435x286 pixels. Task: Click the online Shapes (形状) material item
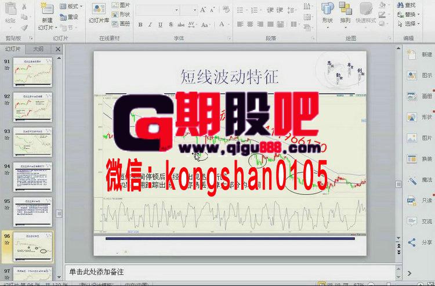click(x=121, y=15)
